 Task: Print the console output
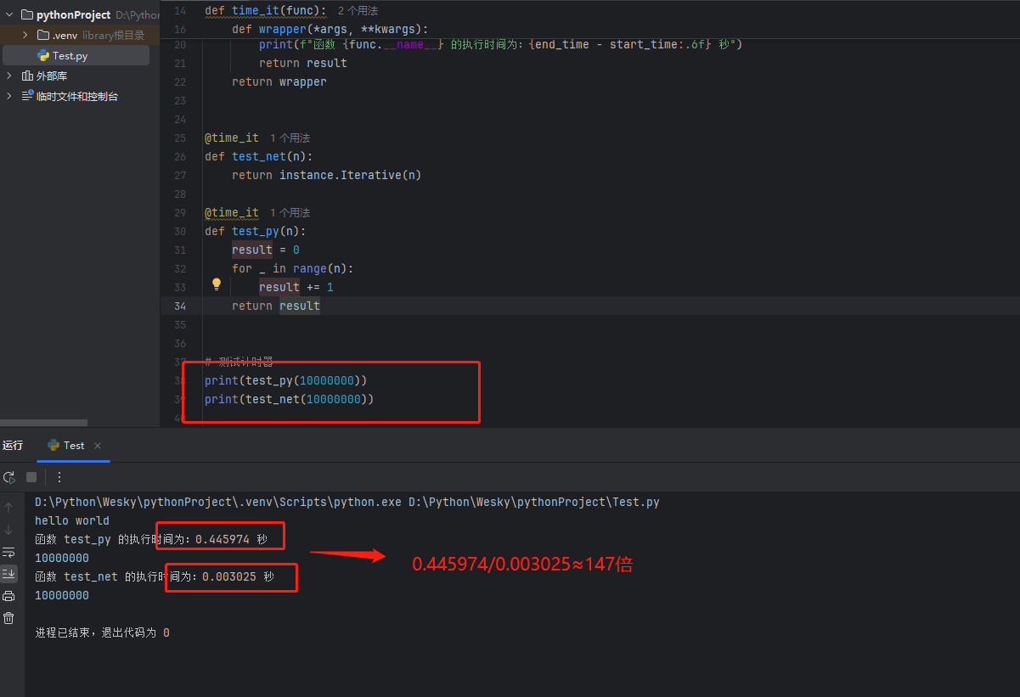[x=9, y=596]
